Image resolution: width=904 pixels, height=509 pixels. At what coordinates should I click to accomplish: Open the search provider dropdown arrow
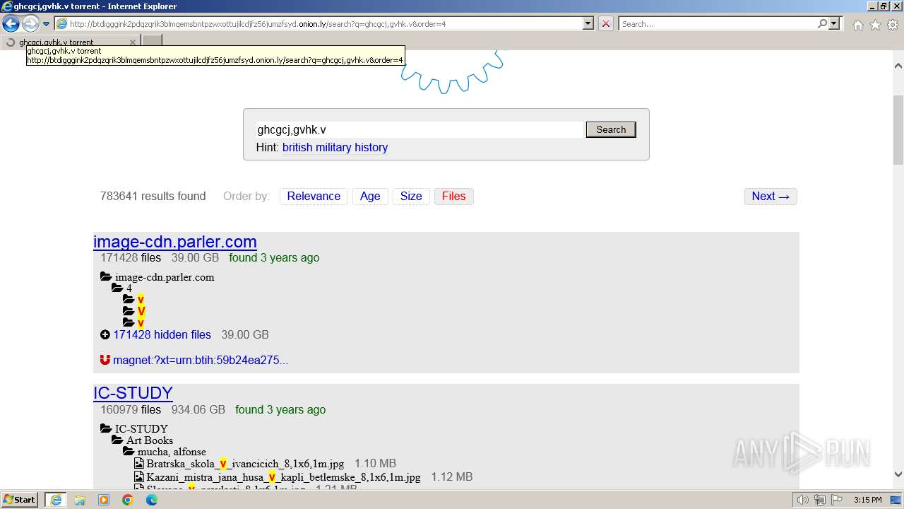(834, 23)
